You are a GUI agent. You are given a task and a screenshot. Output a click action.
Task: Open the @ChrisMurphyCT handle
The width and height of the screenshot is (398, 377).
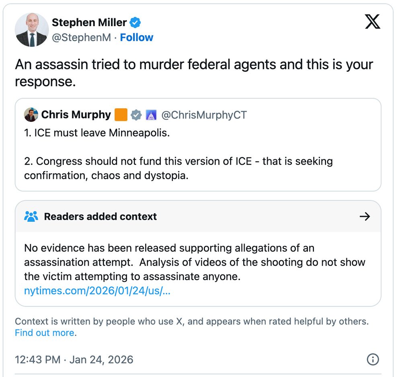coord(204,115)
